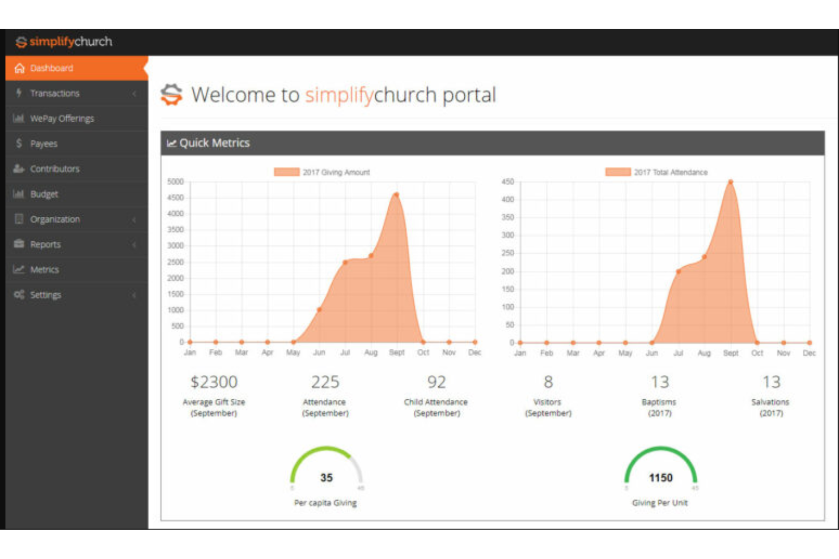Toggle the 2017 Giving Amount legend swatch
Image resolution: width=839 pixels, height=559 pixels.
coord(287,172)
